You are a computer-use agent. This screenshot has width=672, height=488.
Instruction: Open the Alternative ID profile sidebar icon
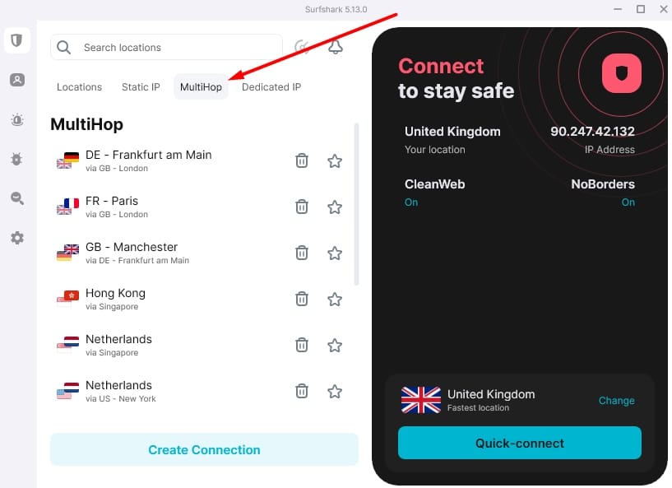[17, 80]
